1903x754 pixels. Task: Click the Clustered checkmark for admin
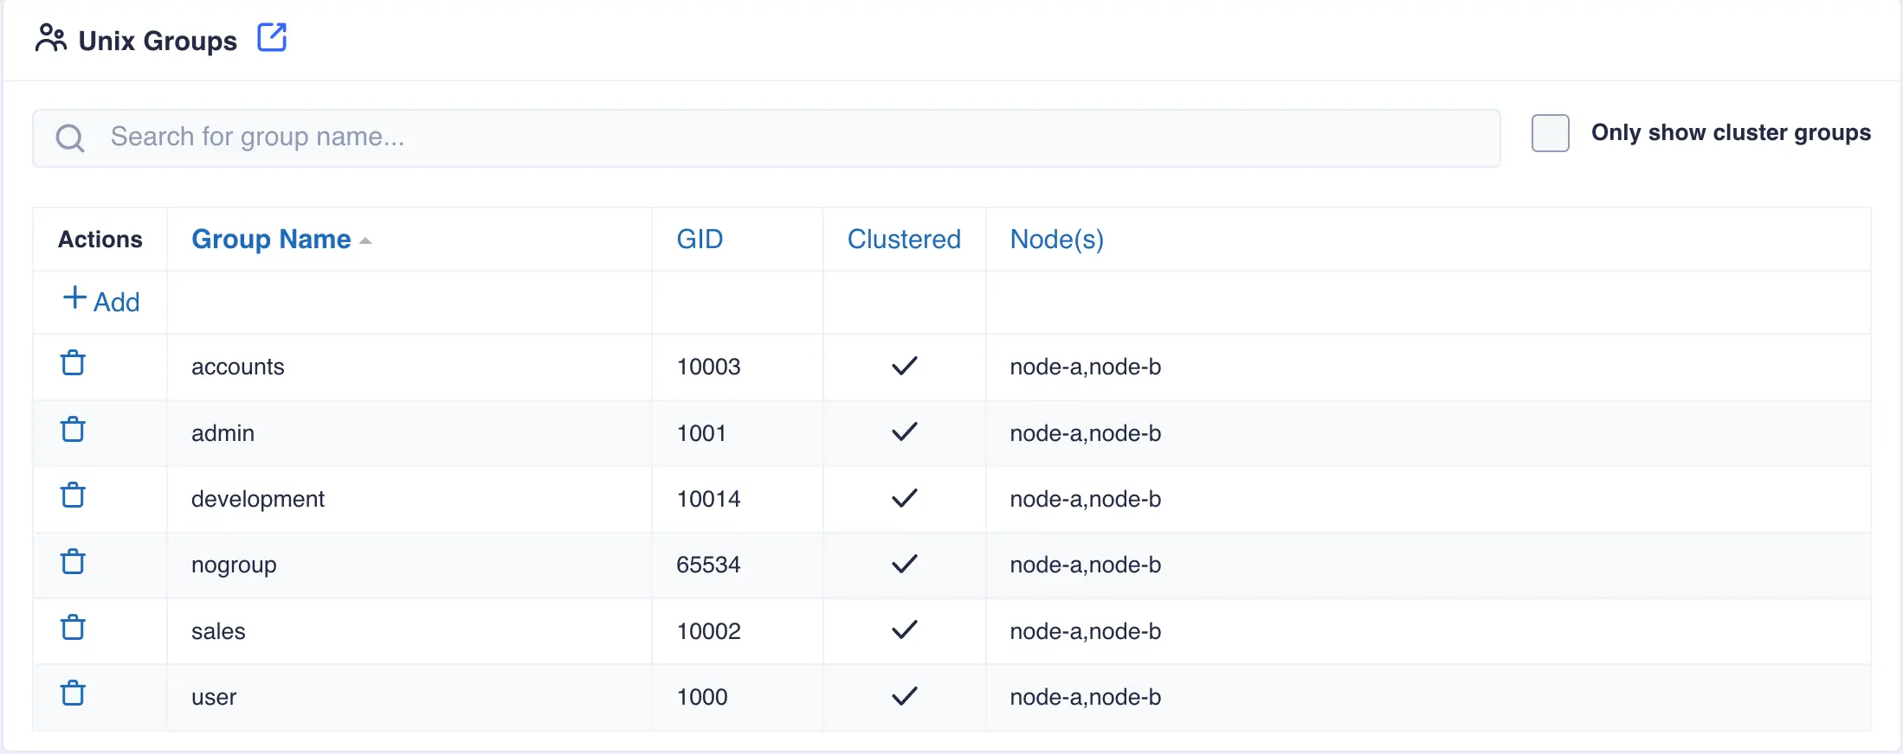(x=904, y=431)
